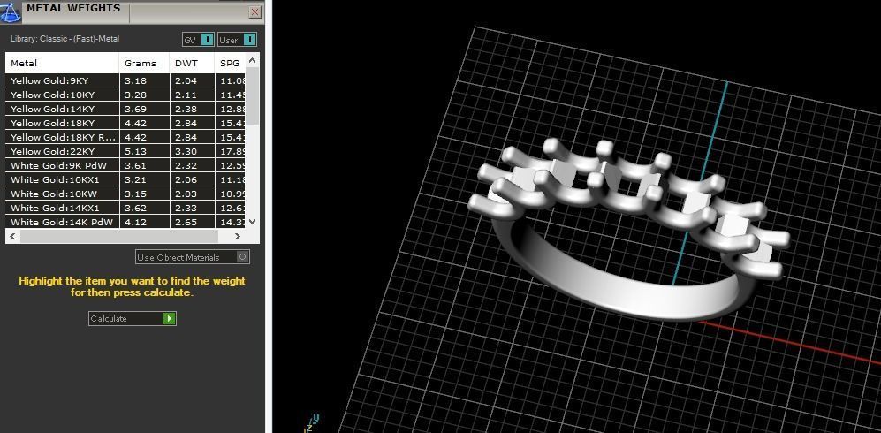Sort by the Metal column header
Viewport: 881px width, 433px height.
click(63, 63)
